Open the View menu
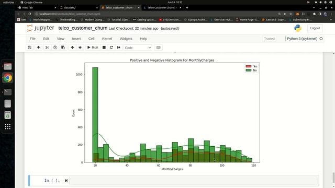 click(61, 39)
